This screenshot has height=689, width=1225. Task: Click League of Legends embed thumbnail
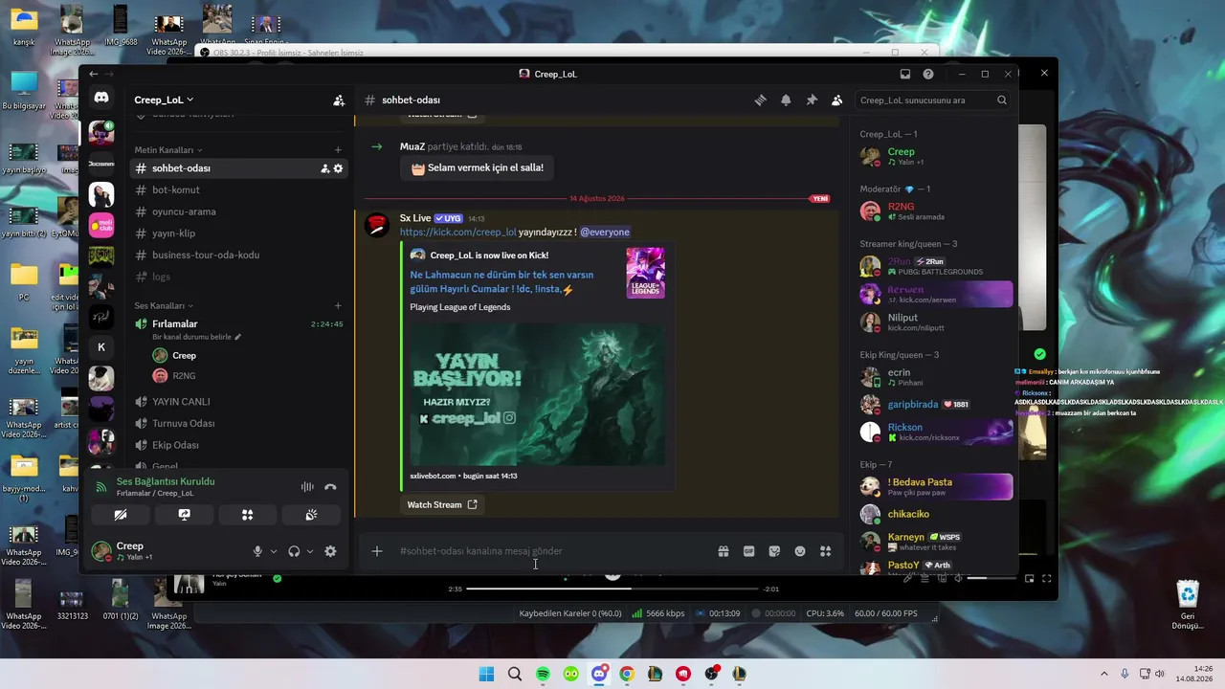click(645, 273)
